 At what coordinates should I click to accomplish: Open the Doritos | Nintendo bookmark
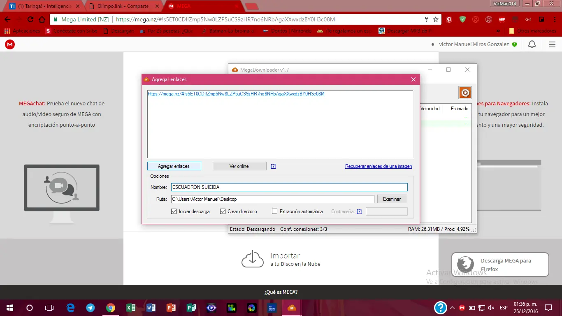click(x=287, y=31)
